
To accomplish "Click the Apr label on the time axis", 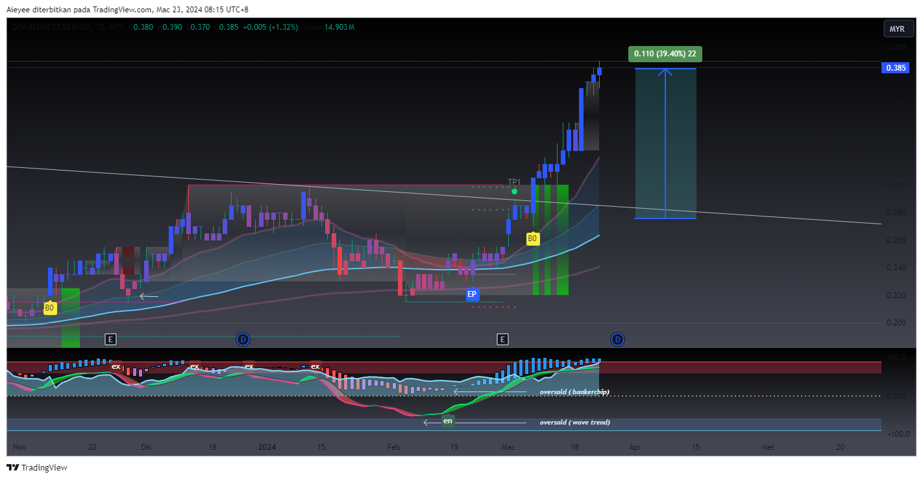I will [x=635, y=447].
